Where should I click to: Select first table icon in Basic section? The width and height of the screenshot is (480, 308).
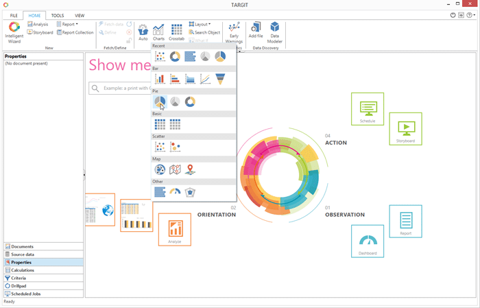click(160, 124)
